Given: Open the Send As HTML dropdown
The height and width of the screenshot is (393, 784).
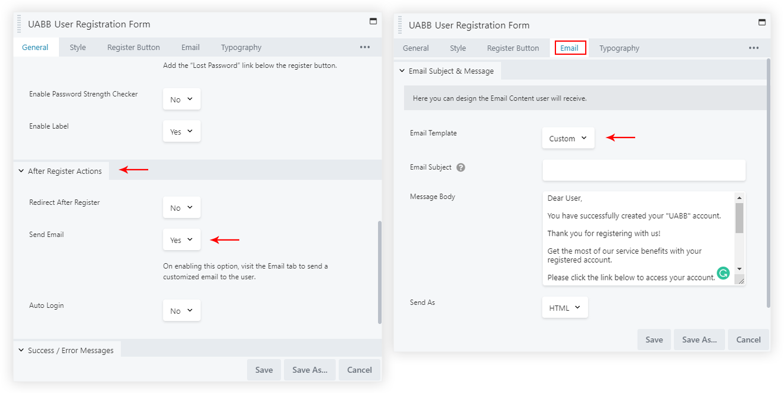Looking at the screenshot, I should tap(565, 308).
